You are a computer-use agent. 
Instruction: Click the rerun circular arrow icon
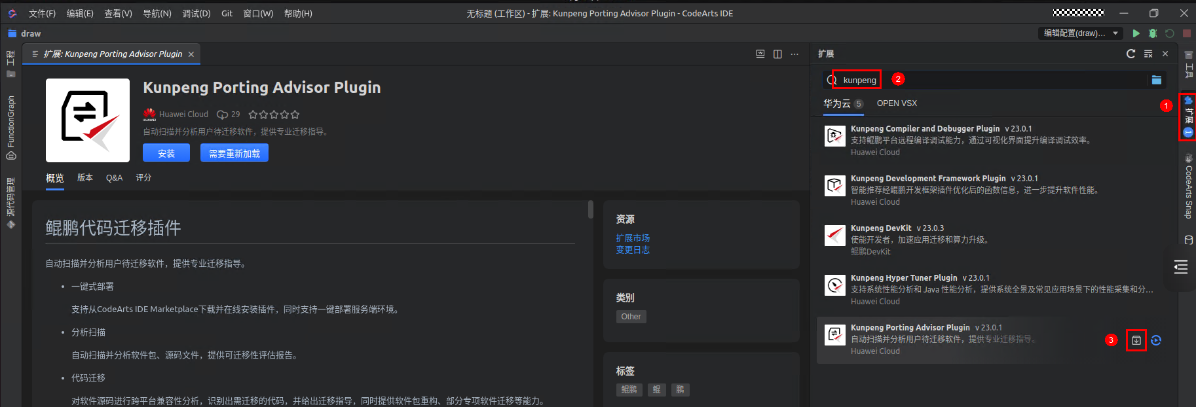[1170, 33]
